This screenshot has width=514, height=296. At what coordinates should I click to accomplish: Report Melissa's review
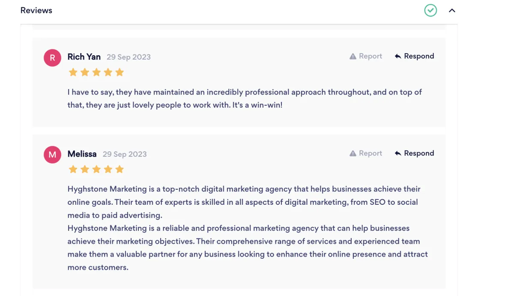[366, 153]
